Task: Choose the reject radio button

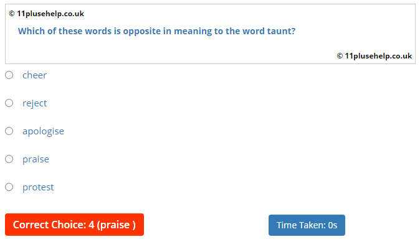Action: [9, 103]
